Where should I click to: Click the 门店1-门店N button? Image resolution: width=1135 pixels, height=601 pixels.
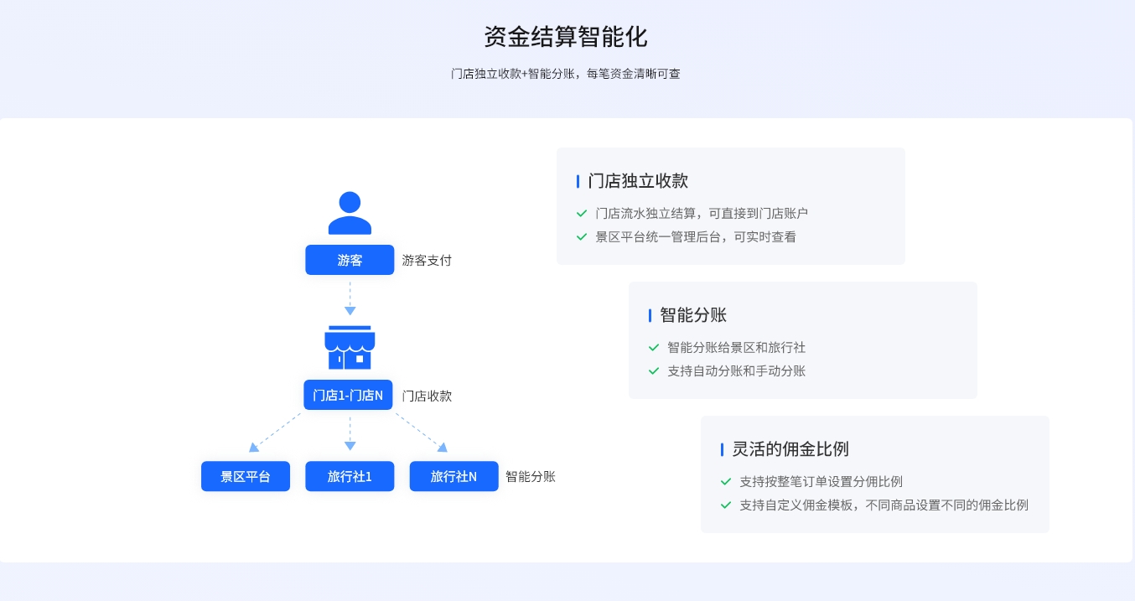click(348, 395)
